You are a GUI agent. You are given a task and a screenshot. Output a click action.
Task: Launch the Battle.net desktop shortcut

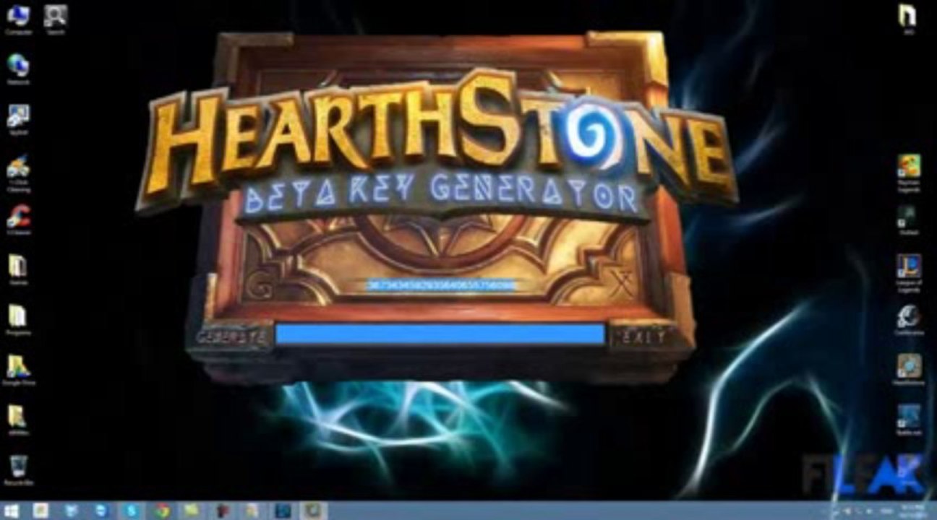coord(909,420)
